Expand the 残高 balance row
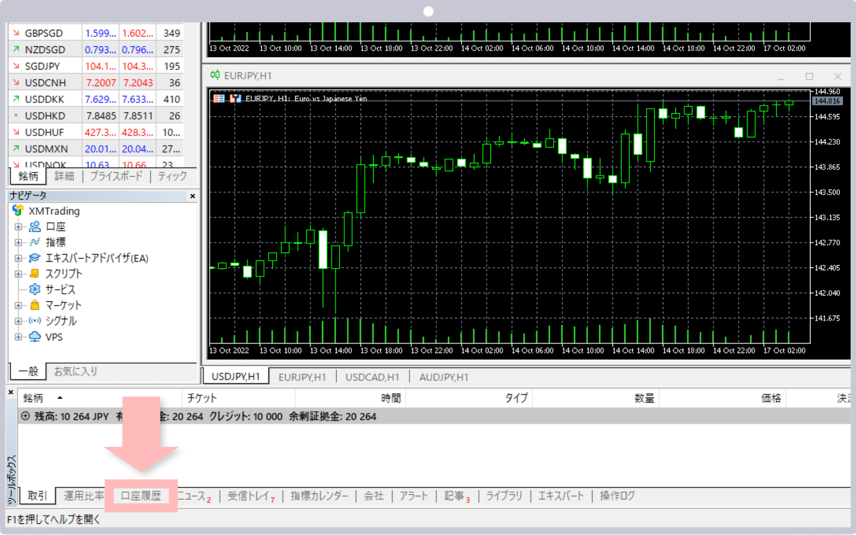Viewport: 856px width, 535px height. pyautogui.click(x=25, y=416)
